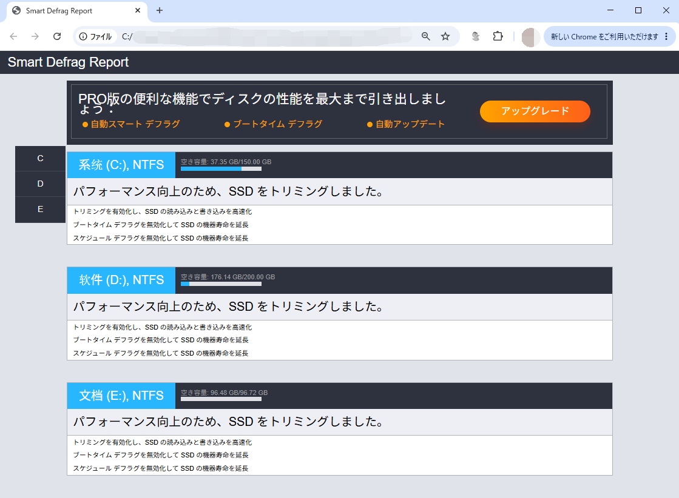
Task: Click 空き容量: 37.35 GB/150.00 GB text
Action: click(x=226, y=162)
